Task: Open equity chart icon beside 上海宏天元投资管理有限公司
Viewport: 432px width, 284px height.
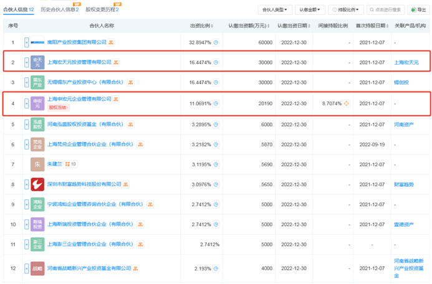Action: pos(116,62)
